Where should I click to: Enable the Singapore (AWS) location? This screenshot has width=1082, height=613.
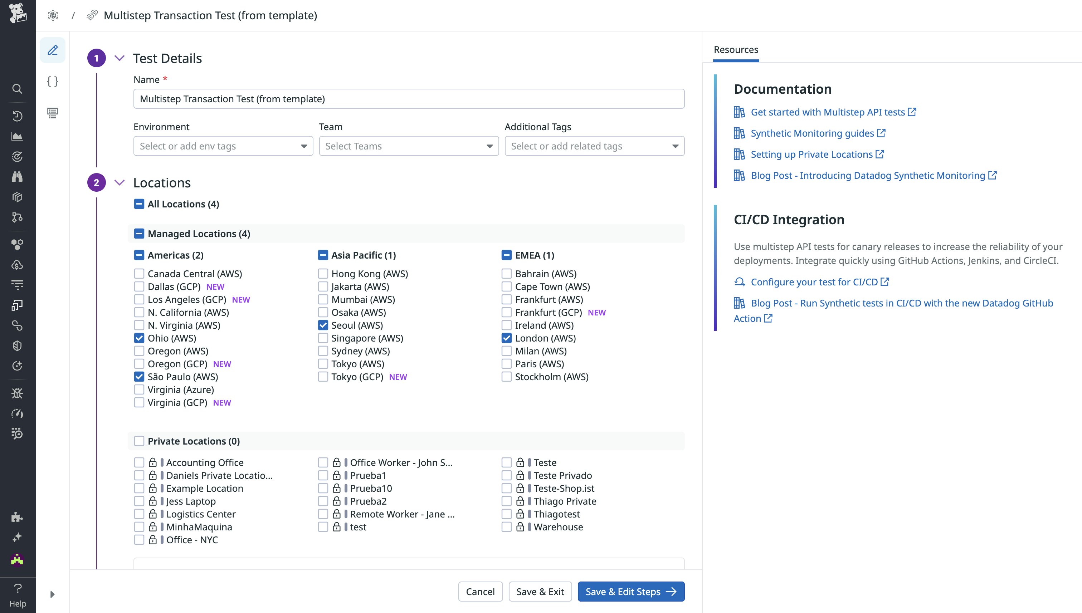[x=323, y=338]
